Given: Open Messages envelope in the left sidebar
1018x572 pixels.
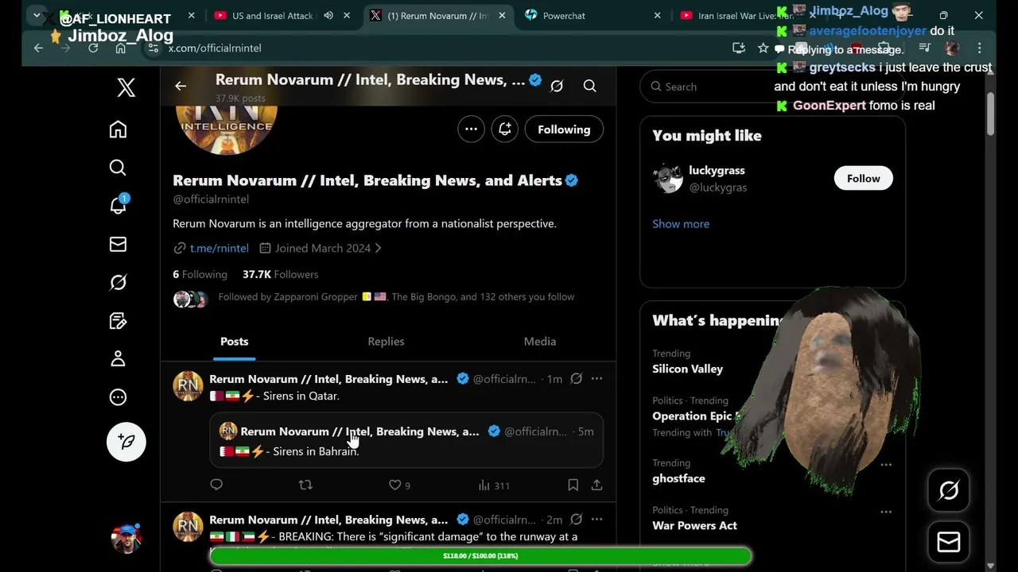Looking at the screenshot, I should click(x=118, y=245).
